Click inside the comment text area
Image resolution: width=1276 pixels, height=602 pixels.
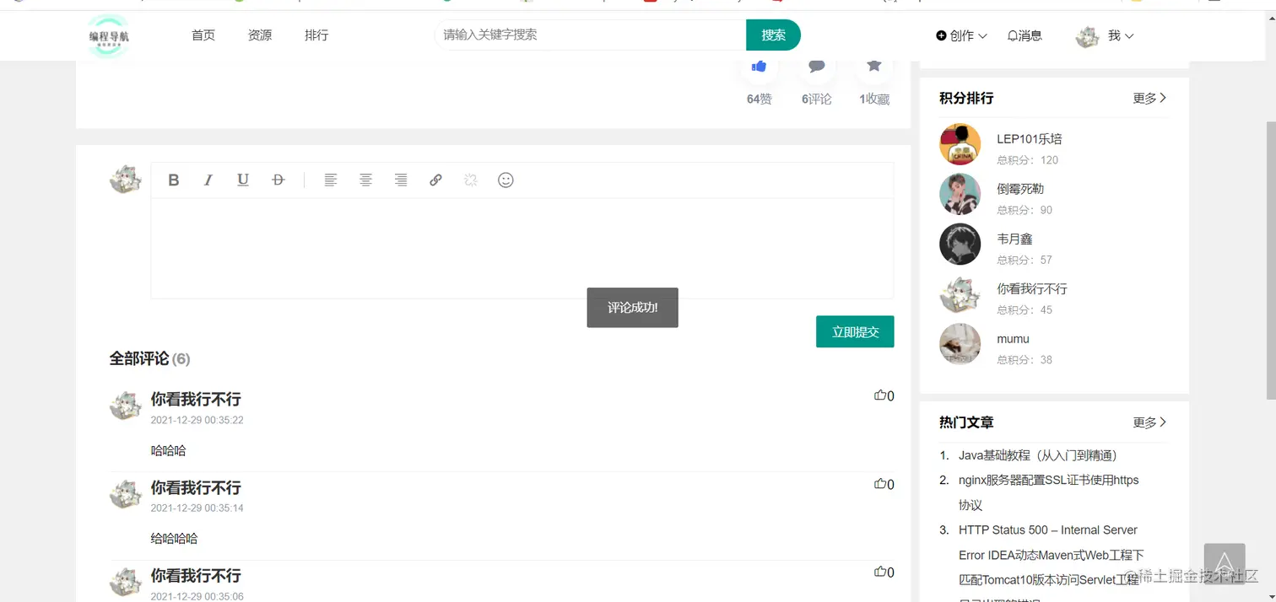[x=522, y=248]
